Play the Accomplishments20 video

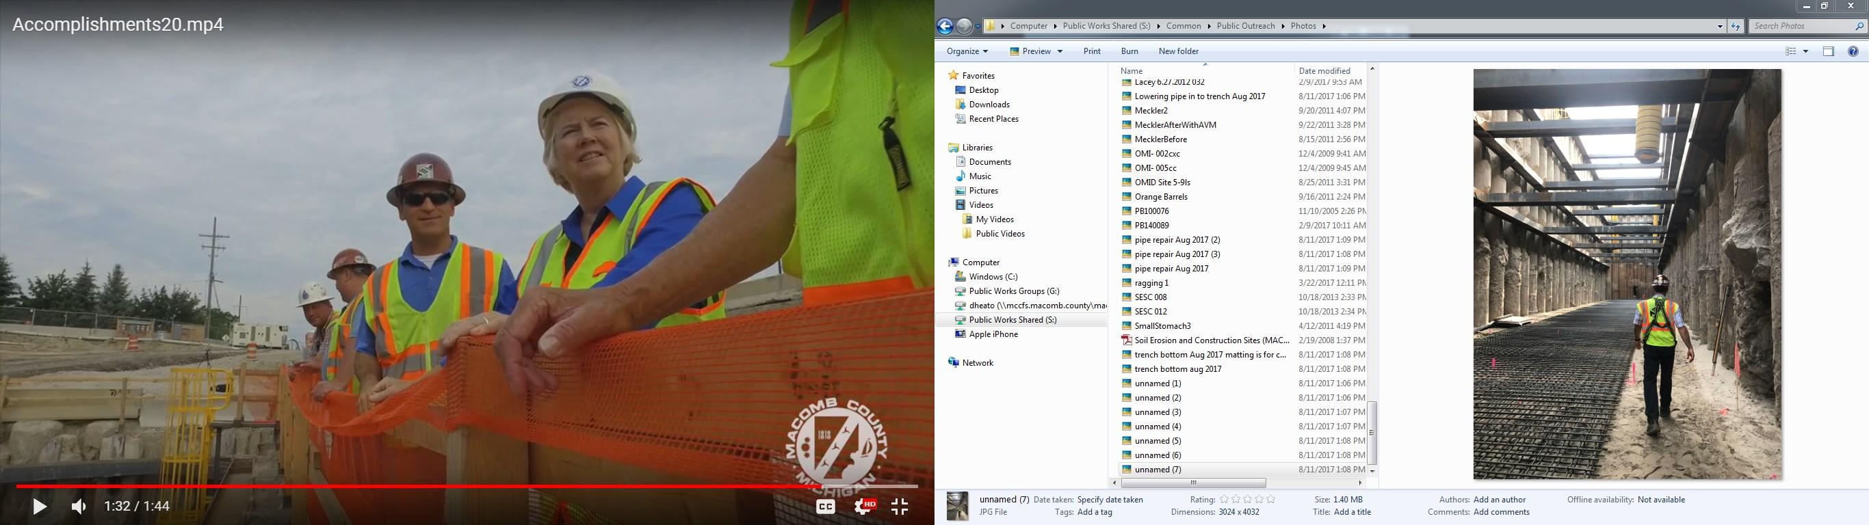coord(40,506)
